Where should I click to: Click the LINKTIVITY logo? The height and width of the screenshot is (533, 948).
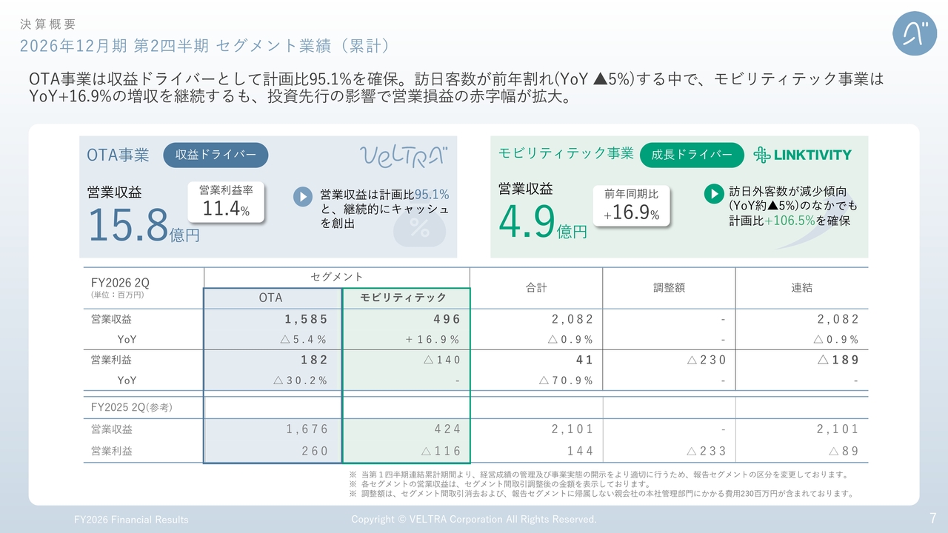802,155
